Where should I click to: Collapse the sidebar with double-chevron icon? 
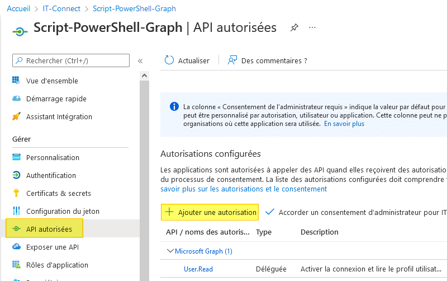pyautogui.click(x=140, y=60)
